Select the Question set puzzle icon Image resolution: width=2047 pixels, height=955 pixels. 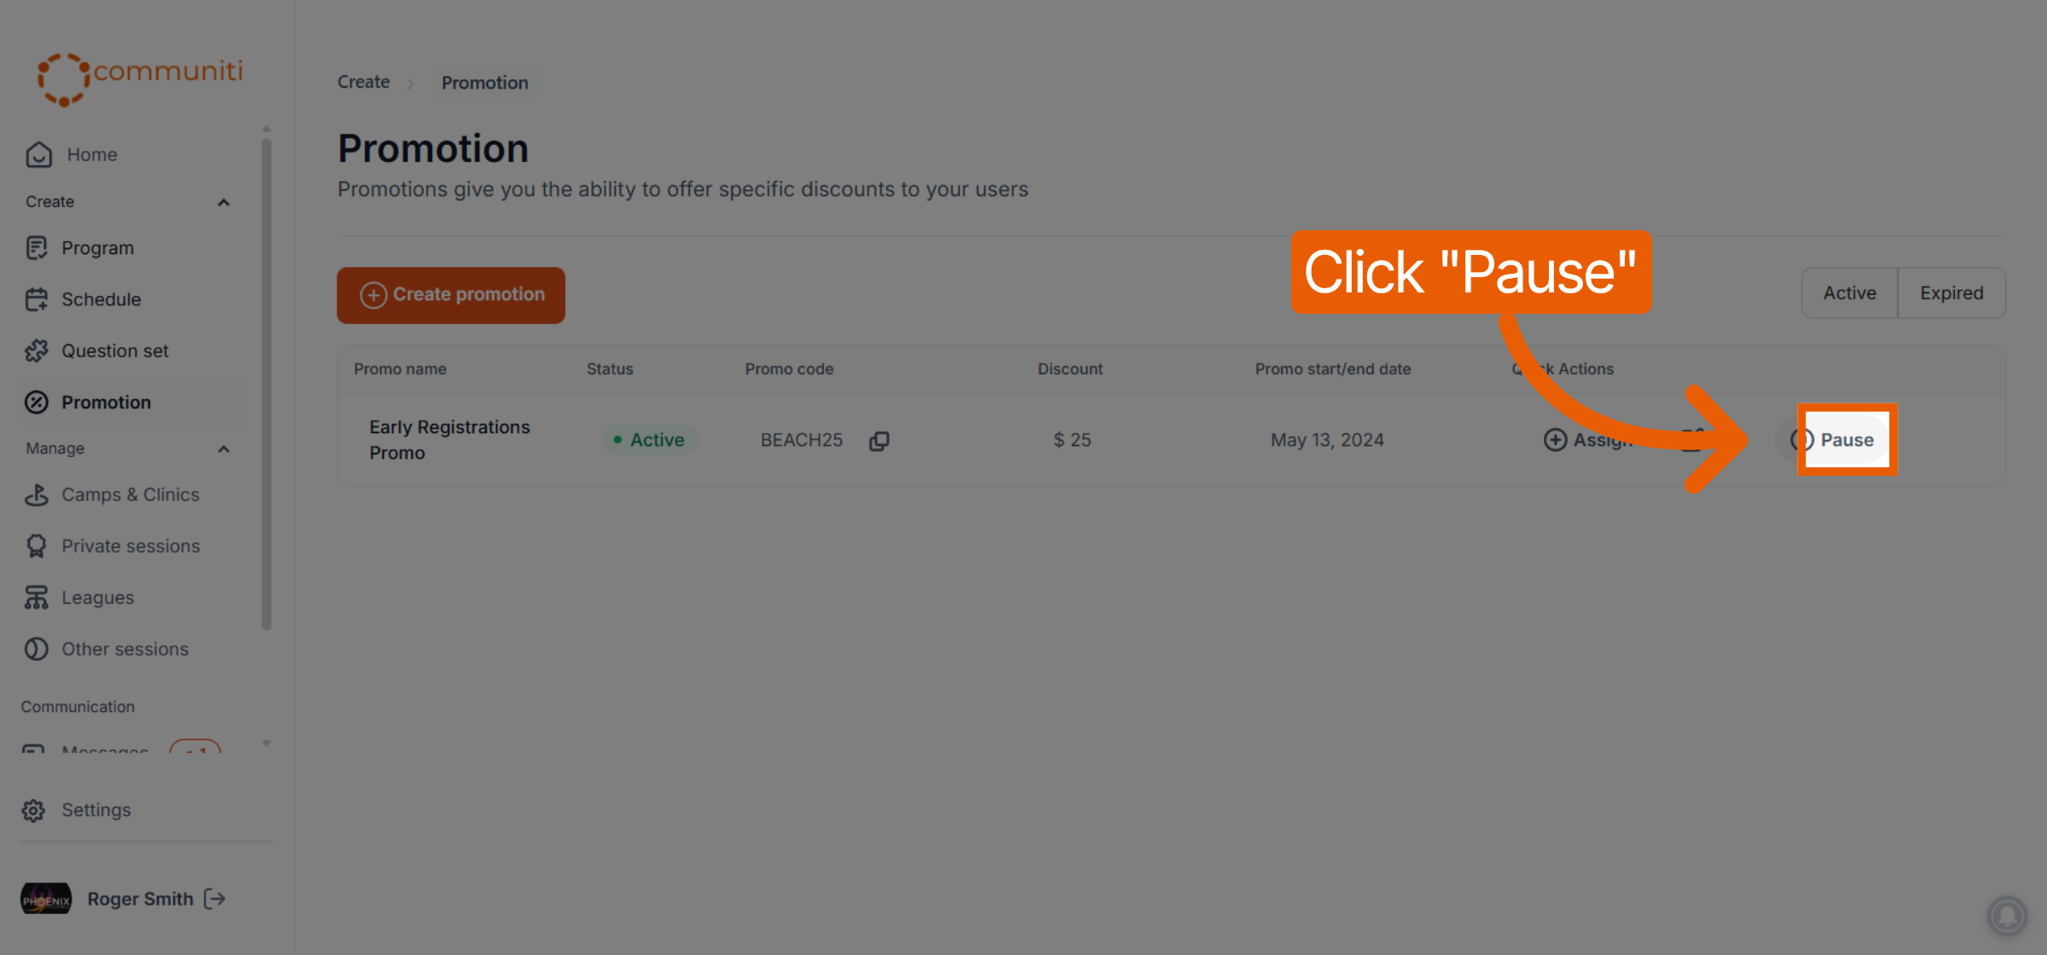click(37, 350)
